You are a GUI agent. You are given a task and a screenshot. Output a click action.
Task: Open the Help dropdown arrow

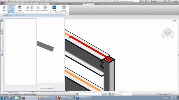click(x=171, y=1)
